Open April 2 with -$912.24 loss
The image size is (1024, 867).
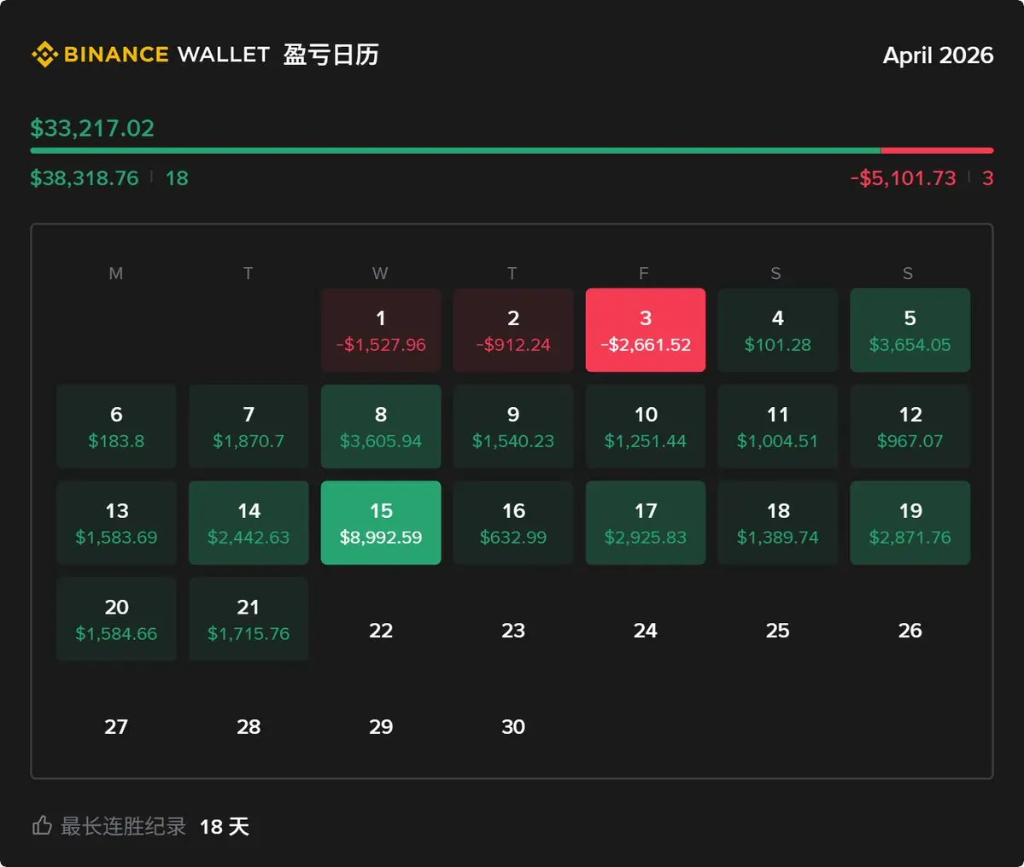(x=513, y=330)
